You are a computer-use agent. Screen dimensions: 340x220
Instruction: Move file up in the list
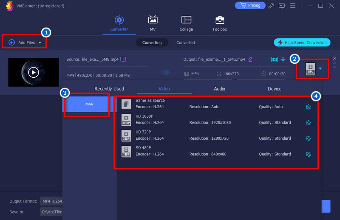pos(334,63)
